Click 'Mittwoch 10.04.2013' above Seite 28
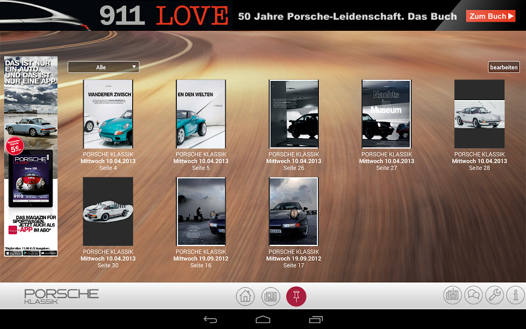Viewport: 526px width, 329px height. pos(479,161)
